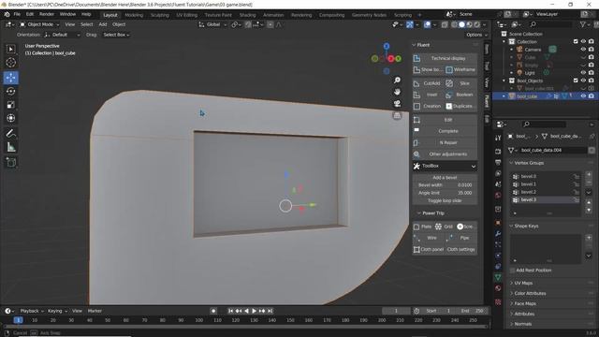Toggle Wireframe display in Fluent panel
This screenshot has height=337, width=599.
pos(461,70)
